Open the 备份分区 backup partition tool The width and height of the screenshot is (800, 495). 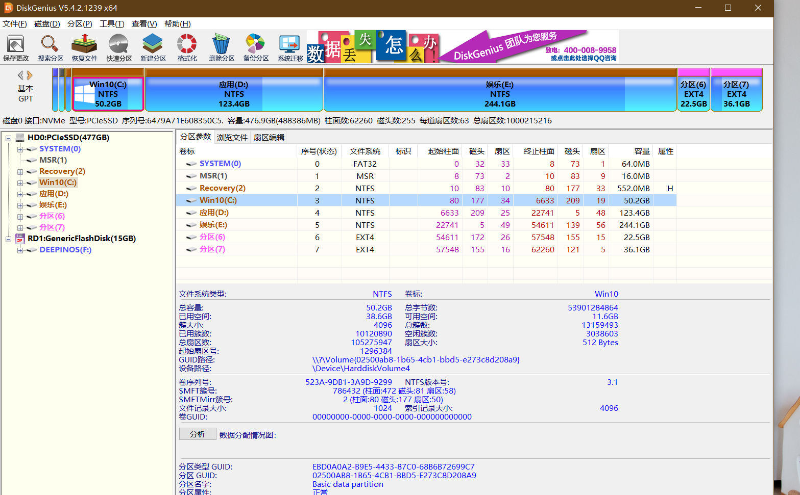[x=256, y=48]
